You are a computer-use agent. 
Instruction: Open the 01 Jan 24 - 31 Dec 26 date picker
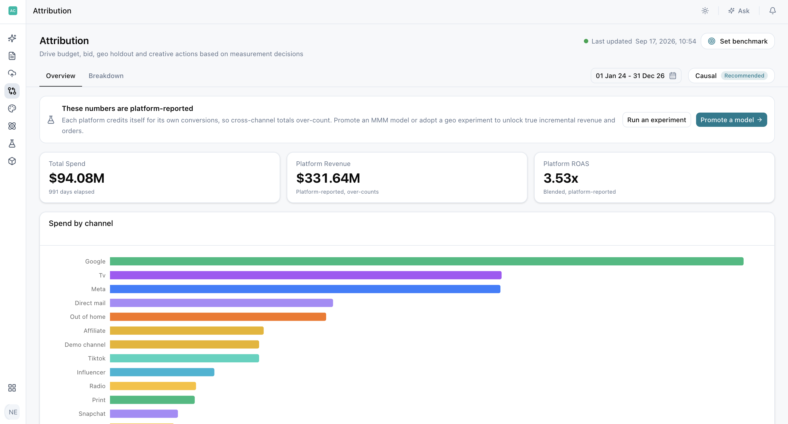pos(636,76)
